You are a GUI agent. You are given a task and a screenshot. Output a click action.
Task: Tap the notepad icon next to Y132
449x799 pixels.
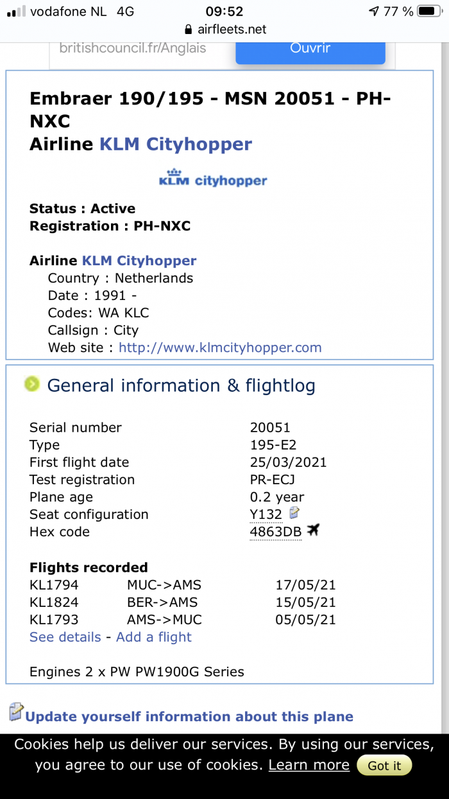294,513
